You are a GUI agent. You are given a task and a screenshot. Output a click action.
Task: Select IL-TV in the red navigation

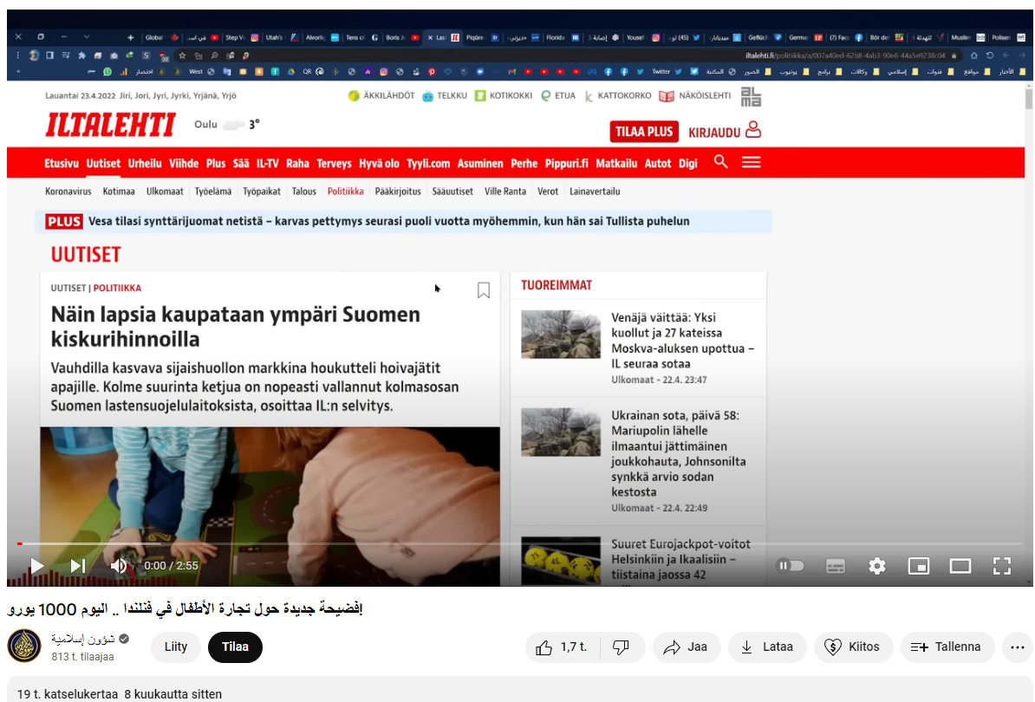coord(267,163)
